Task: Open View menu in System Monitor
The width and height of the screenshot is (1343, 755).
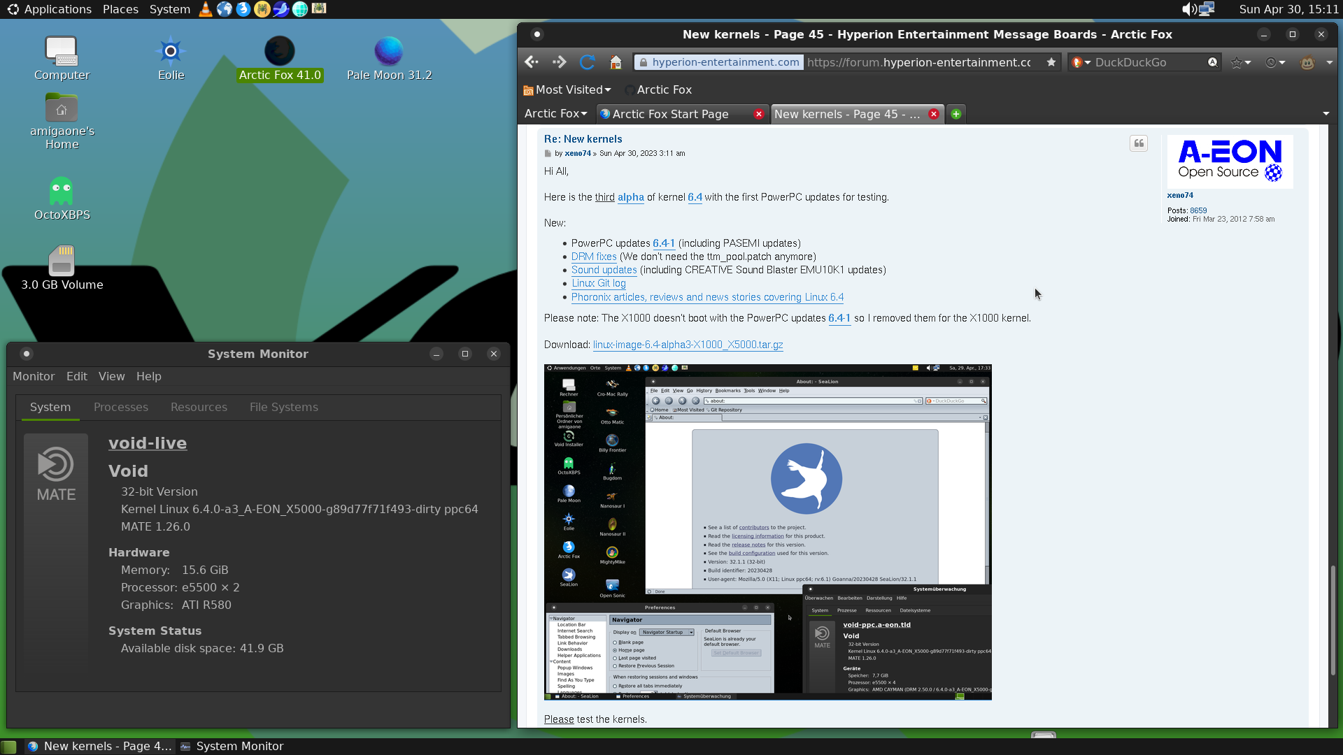Action: point(112,376)
